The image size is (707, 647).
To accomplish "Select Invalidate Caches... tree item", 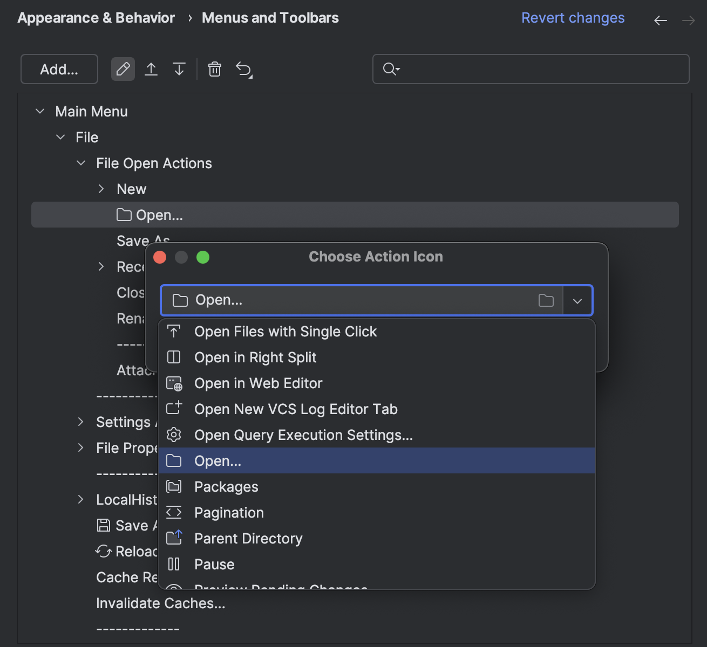I will tap(161, 603).
